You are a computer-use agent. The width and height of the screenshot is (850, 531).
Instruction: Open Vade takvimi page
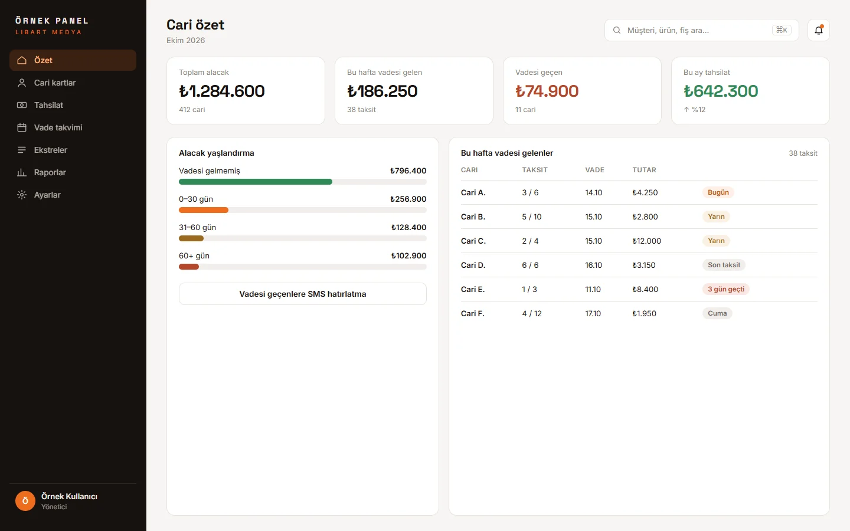pos(73,127)
